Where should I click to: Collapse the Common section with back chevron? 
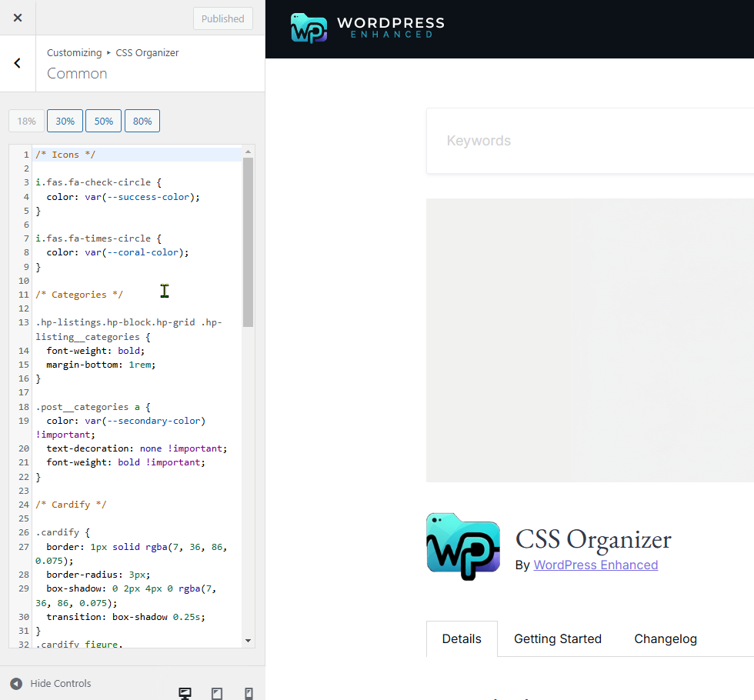pyautogui.click(x=17, y=63)
